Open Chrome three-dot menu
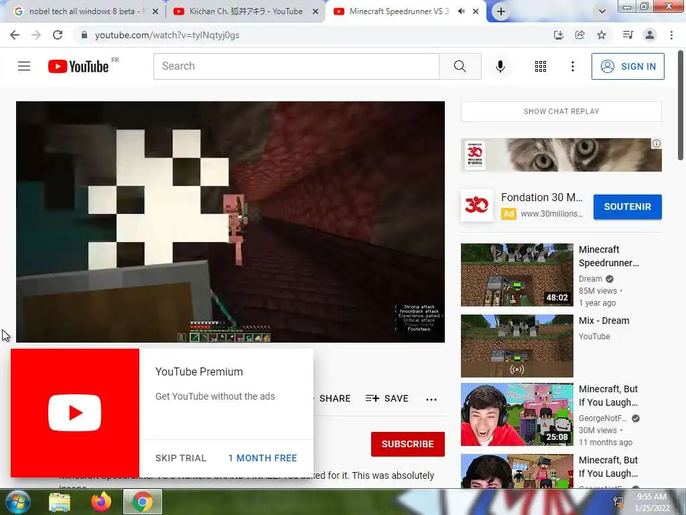686x515 pixels. [x=671, y=35]
